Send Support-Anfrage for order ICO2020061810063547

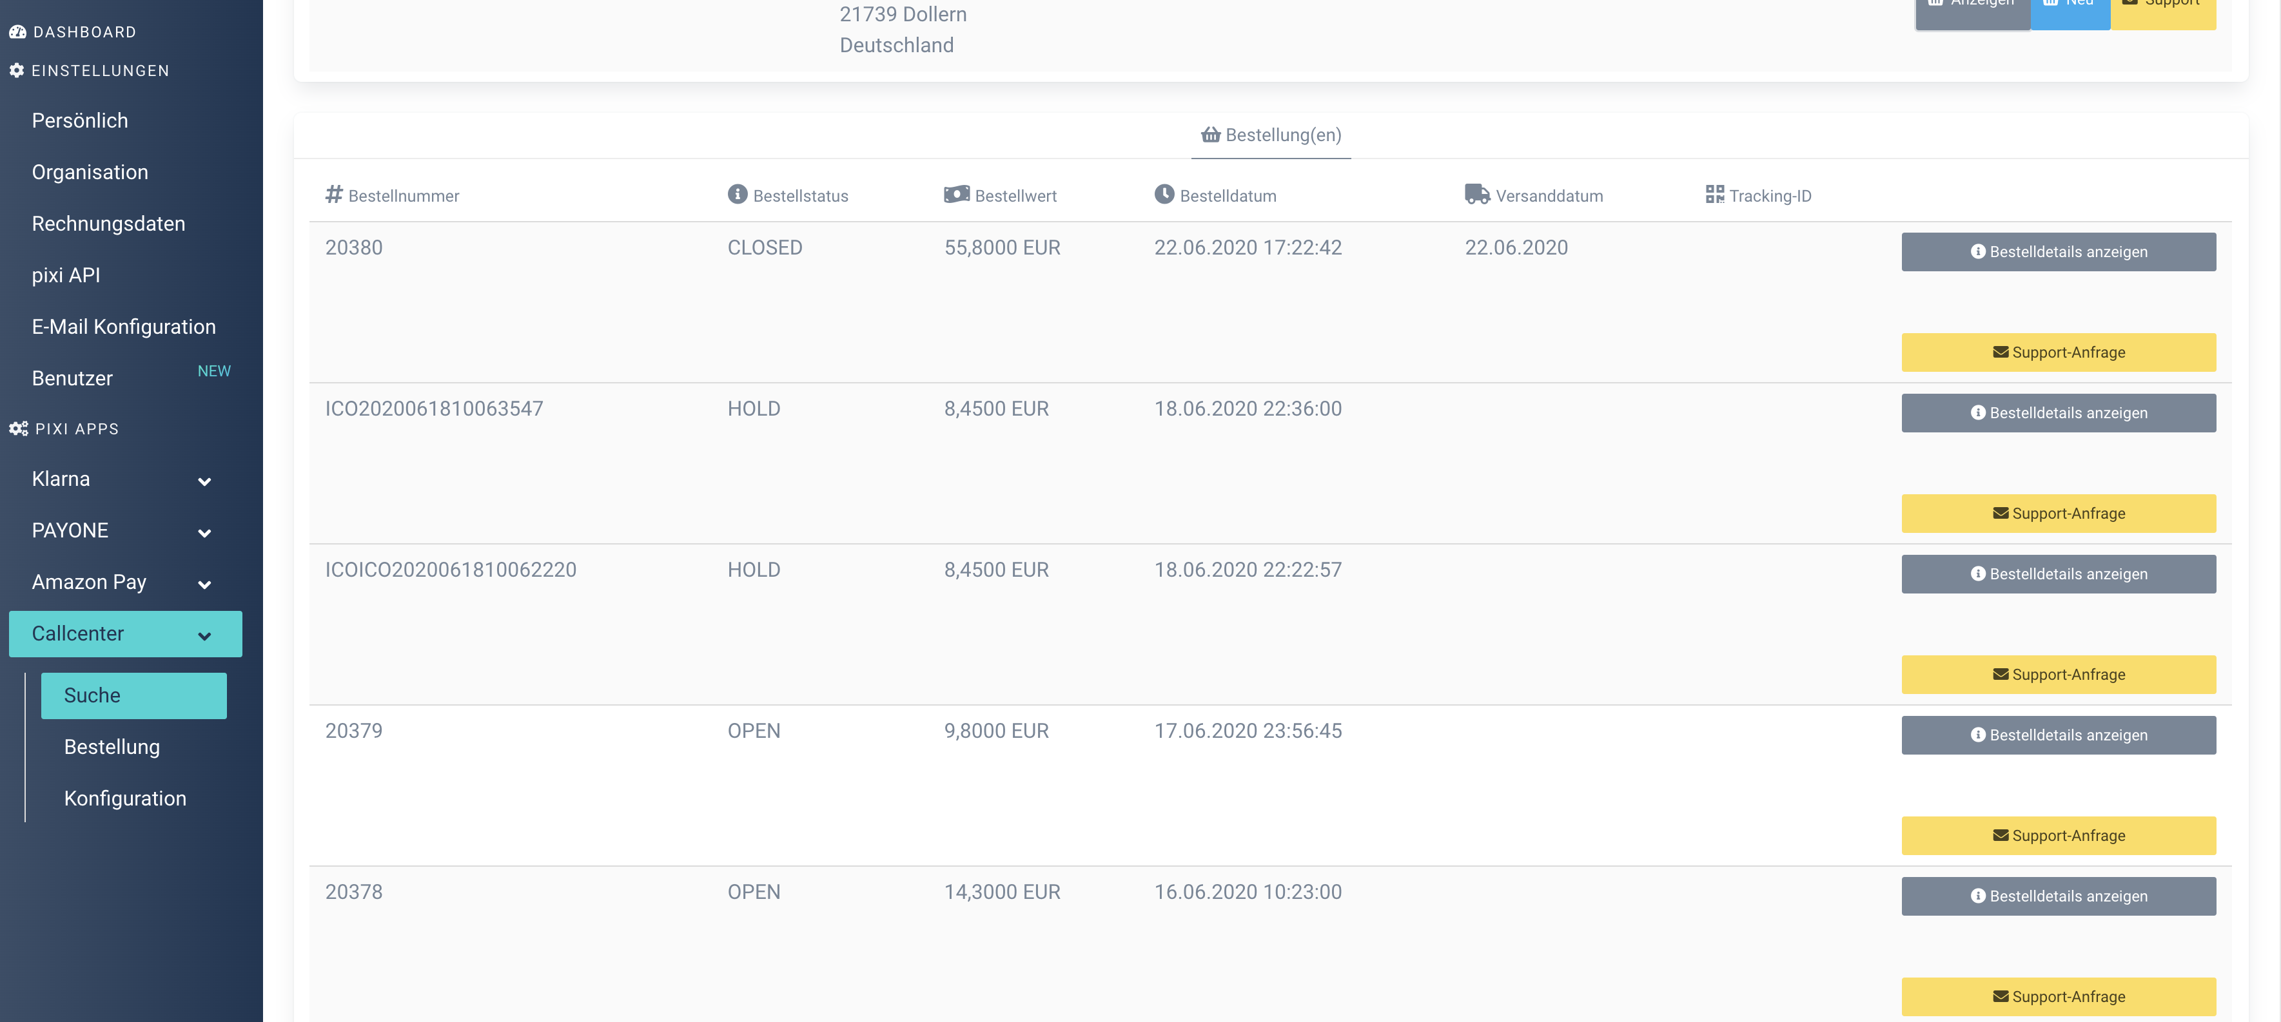[2059, 513]
